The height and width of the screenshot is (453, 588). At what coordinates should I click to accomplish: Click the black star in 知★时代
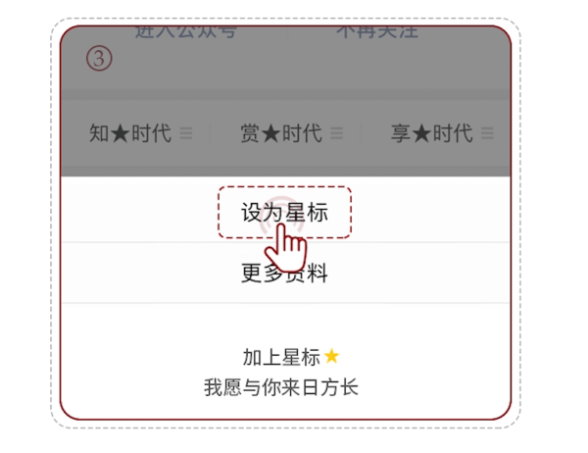tap(120, 133)
